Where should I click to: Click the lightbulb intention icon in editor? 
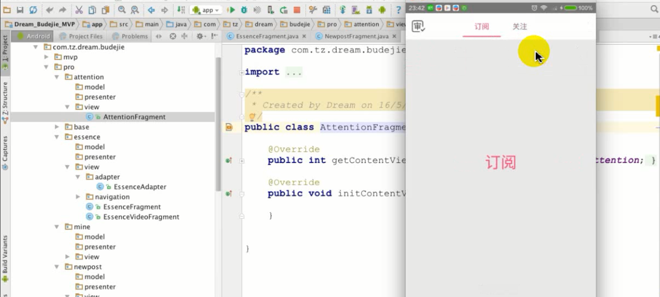(x=252, y=117)
